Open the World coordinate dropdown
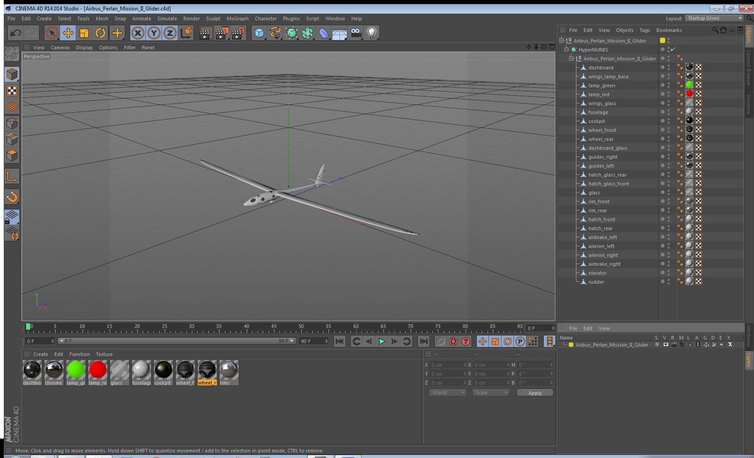The width and height of the screenshot is (754, 458). 448,393
